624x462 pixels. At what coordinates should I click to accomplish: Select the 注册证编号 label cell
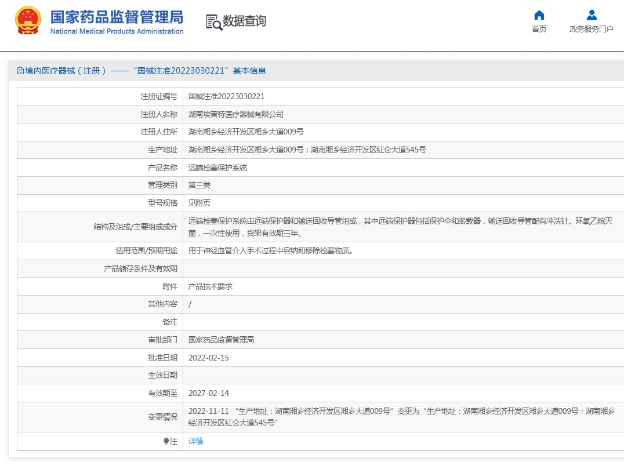100,96
